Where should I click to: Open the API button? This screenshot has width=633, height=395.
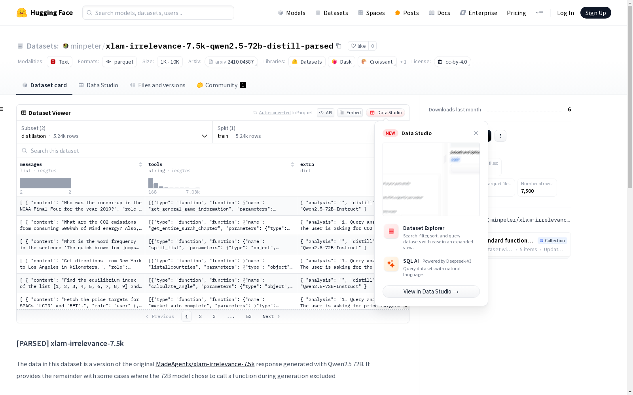[326, 113]
